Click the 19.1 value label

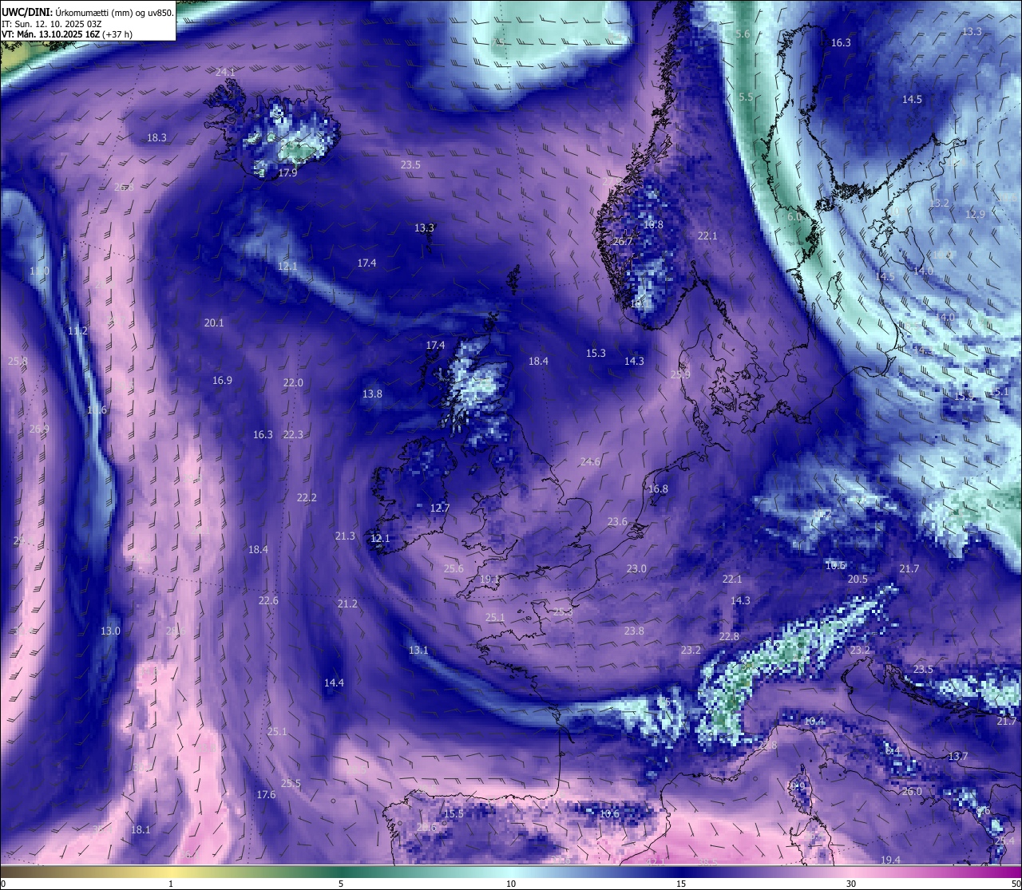point(489,579)
